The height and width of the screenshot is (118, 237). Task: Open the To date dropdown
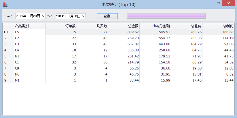(84, 16)
